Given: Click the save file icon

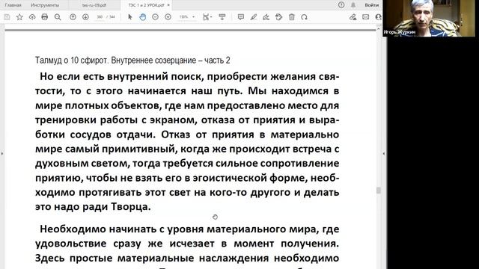Looking at the screenshot, I should tap(7, 17).
